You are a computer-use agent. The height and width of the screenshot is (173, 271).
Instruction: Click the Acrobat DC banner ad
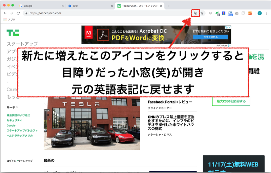tap(156, 35)
